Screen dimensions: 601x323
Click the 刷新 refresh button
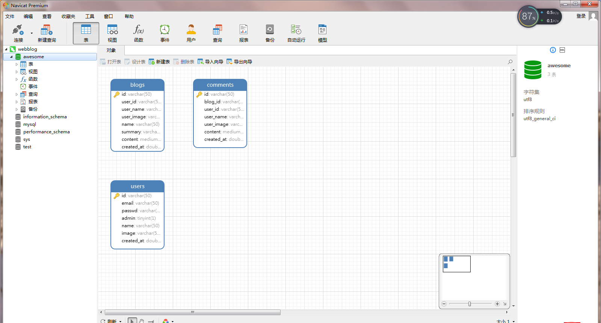click(x=109, y=321)
